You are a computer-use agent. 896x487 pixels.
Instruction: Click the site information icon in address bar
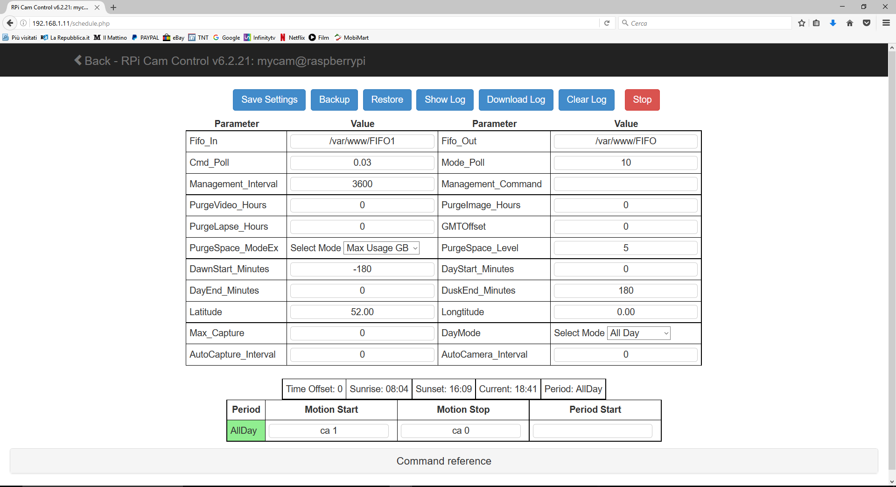pos(23,23)
